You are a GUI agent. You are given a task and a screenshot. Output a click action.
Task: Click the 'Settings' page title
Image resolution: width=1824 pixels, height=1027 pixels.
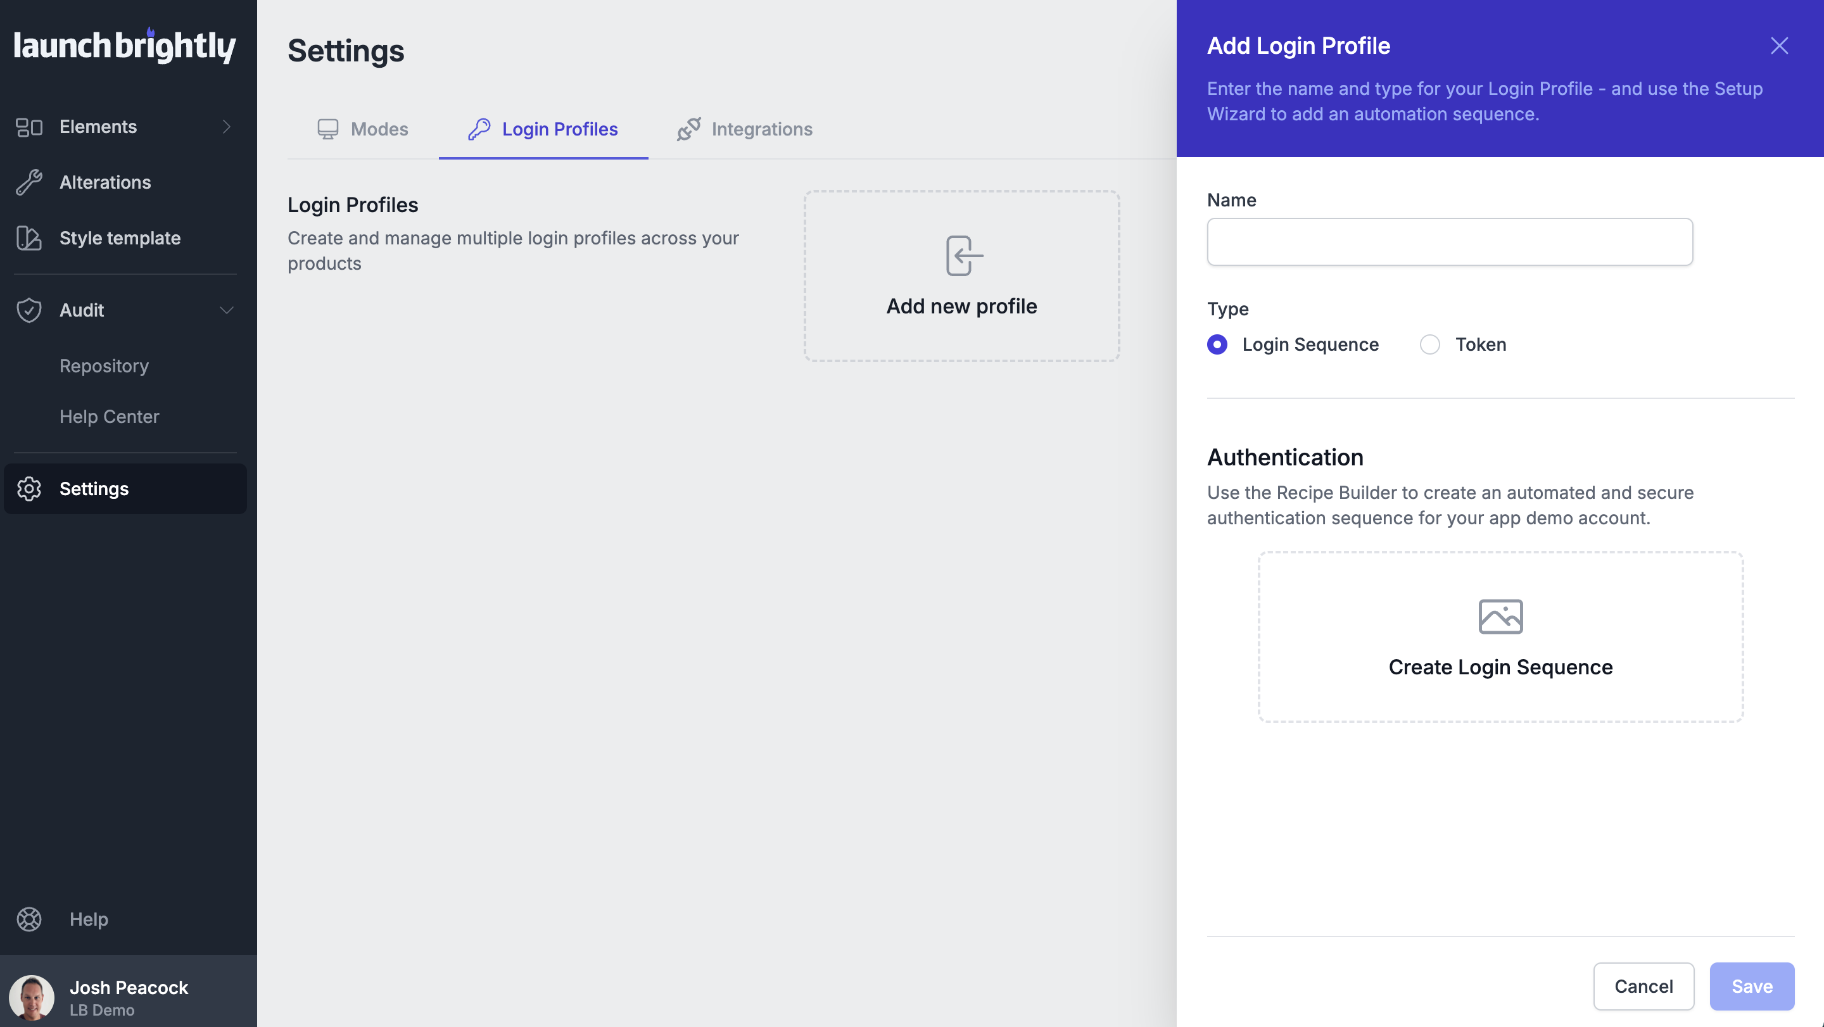pos(346,51)
